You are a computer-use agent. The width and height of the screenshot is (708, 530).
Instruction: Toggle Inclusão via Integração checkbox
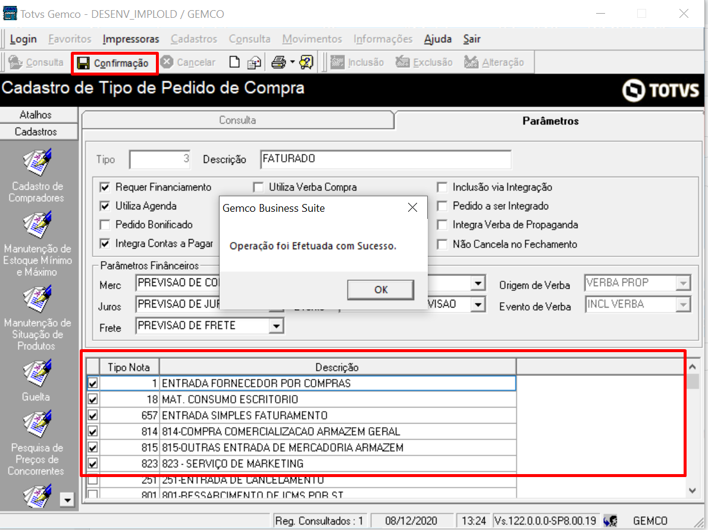click(x=443, y=187)
